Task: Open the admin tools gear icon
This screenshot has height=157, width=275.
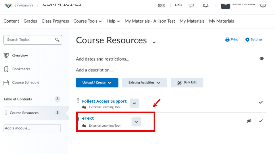Action: pos(263,5)
